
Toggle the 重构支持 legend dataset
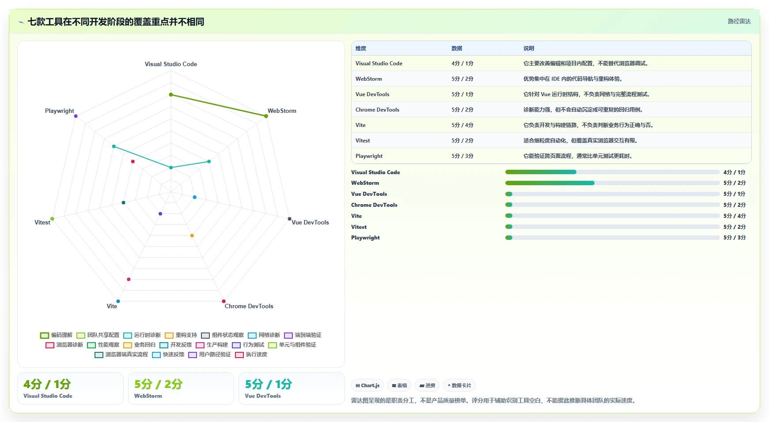[181, 335]
